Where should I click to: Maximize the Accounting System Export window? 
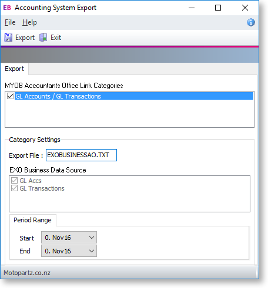click(x=218, y=8)
